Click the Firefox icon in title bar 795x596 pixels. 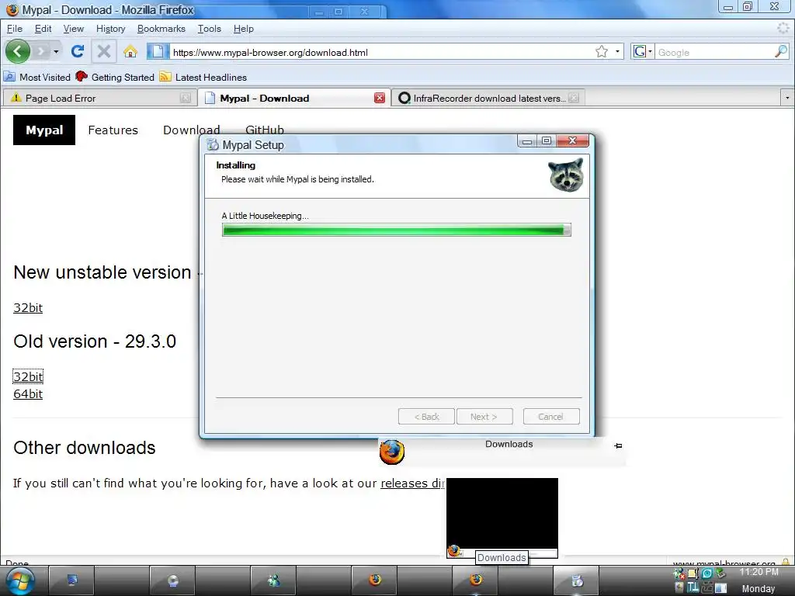(12, 9)
